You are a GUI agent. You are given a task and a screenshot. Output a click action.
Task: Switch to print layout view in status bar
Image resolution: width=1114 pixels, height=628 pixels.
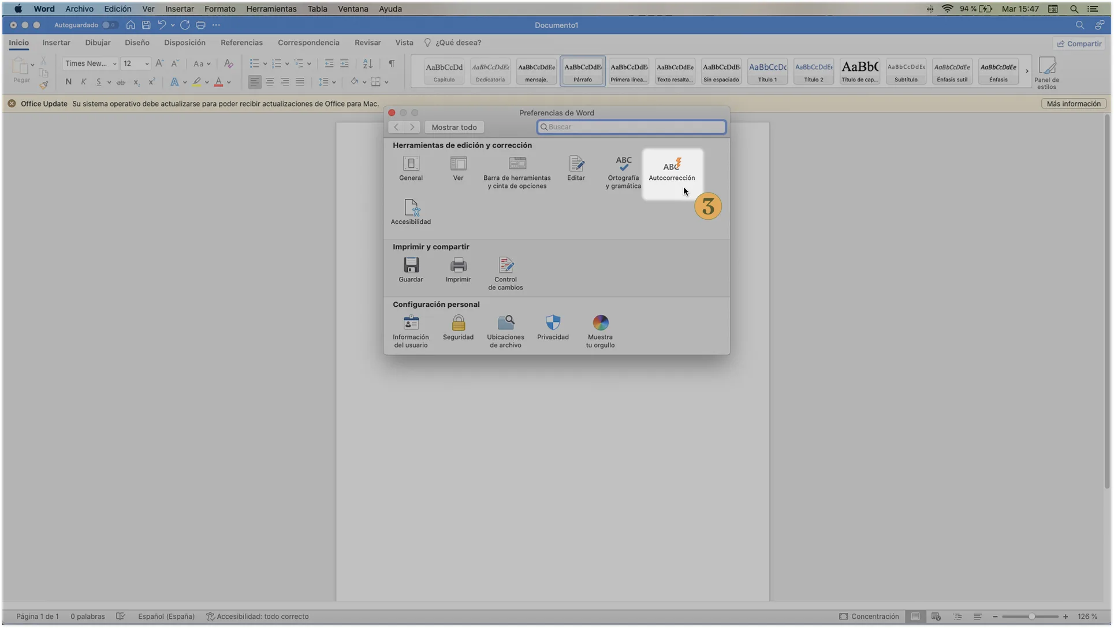coord(915,616)
